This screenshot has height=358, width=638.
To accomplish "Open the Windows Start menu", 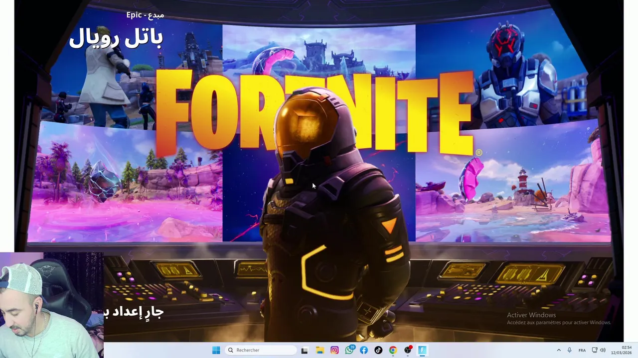I will tap(216, 350).
